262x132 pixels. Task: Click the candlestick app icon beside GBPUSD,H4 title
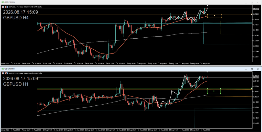pyautogui.click(x=3, y=2)
